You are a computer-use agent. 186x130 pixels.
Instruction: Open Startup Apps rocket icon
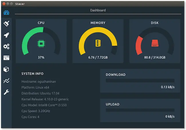(x=6, y=35)
